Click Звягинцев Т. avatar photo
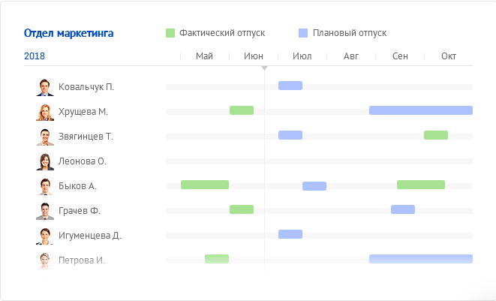Viewport: 496px width, 301px height. click(45, 137)
